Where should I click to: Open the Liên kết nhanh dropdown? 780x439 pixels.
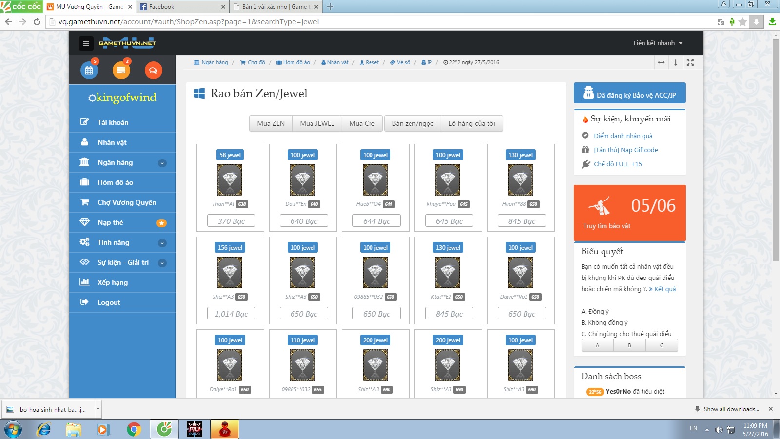(x=658, y=43)
